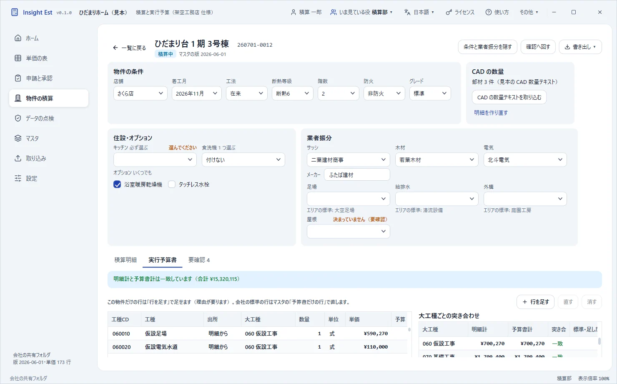
Task: Open 設定 sliders icon in sidebar
Action: 18,178
